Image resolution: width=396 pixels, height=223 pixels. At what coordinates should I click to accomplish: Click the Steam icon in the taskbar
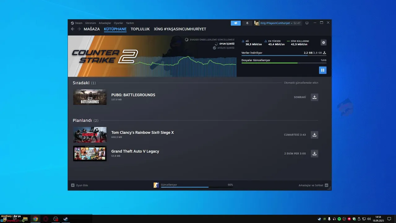coord(66,219)
